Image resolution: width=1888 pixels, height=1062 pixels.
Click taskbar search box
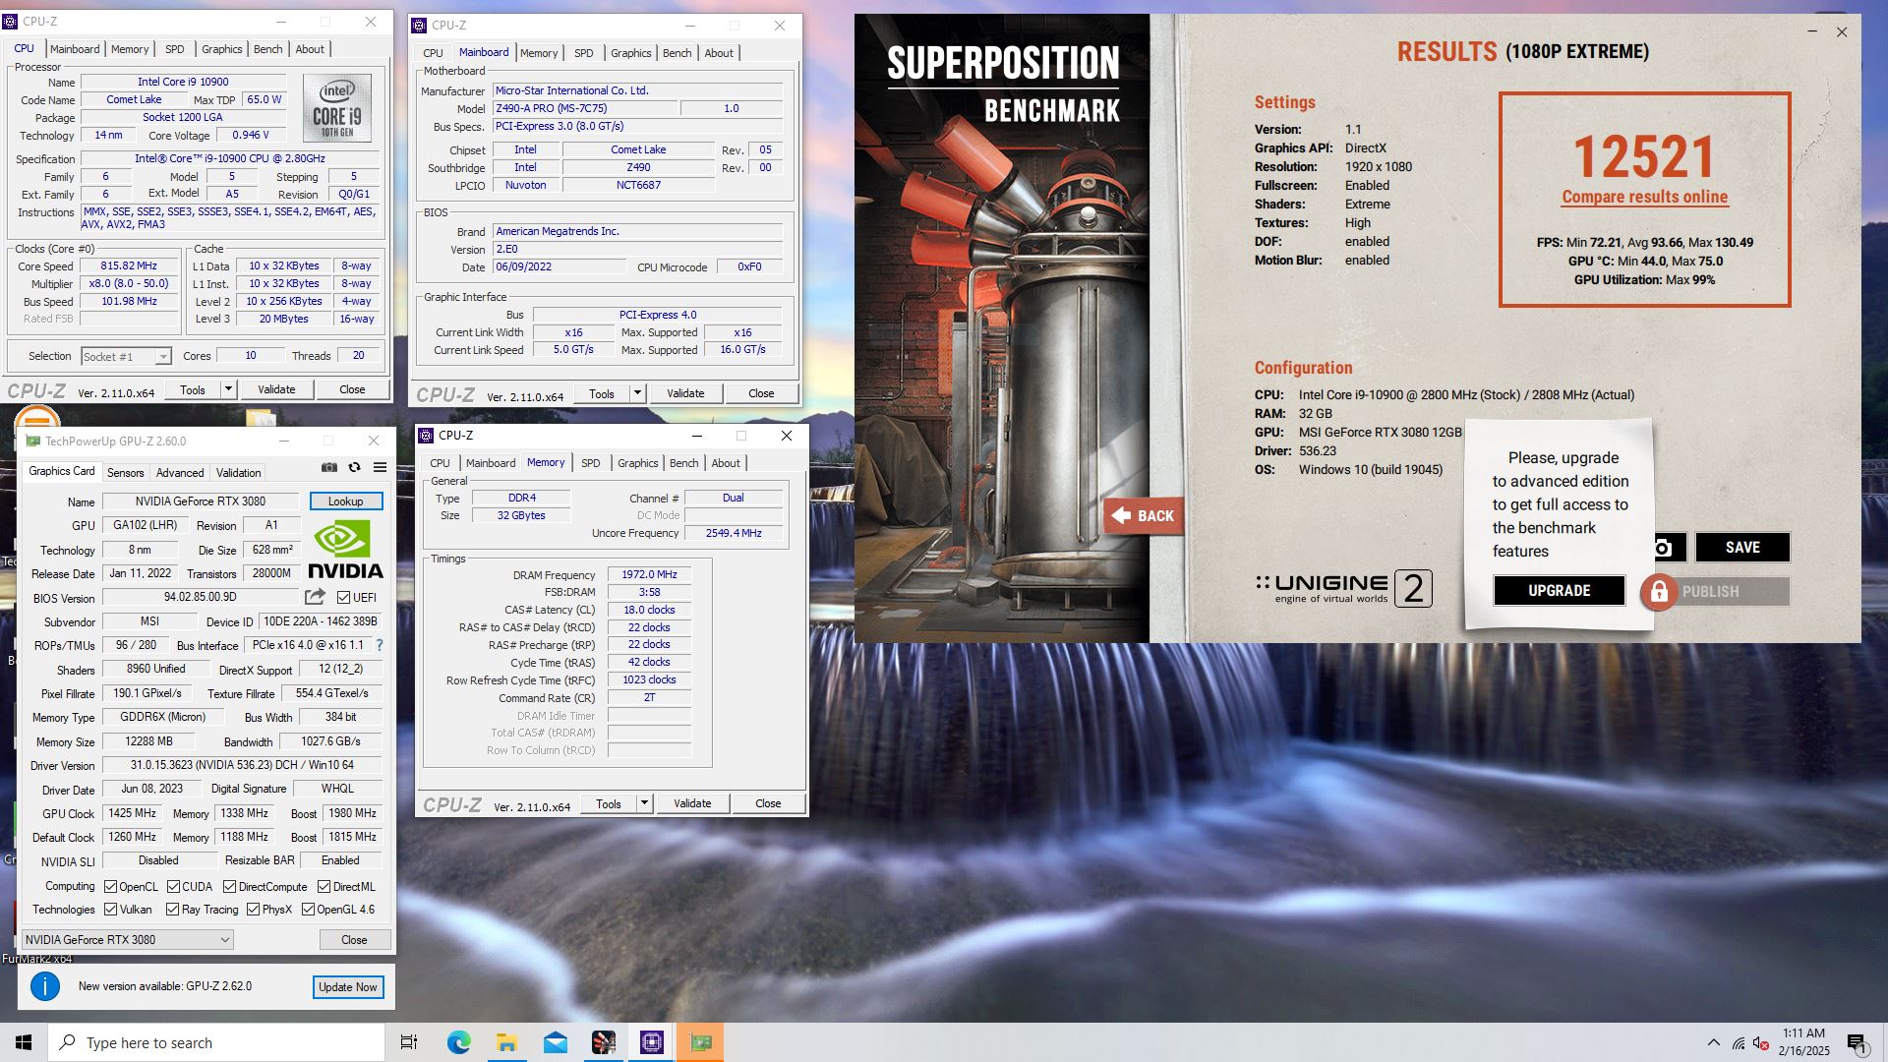coord(216,1042)
